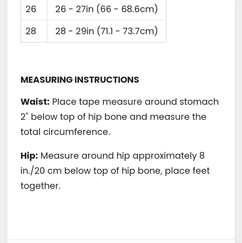Click the in./20 cm text
Image resolution: width=242 pixels, height=243 pixels.
click(x=41, y=171)
